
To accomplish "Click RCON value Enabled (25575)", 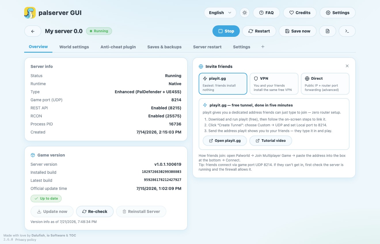I will [165, 116].
